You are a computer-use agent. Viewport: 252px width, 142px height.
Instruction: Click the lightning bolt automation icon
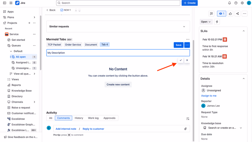tap(217, 22)
